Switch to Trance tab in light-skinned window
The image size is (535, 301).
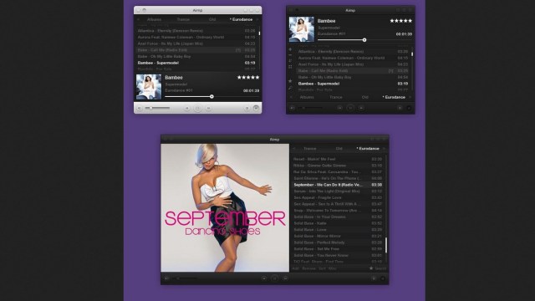point(183,19)
